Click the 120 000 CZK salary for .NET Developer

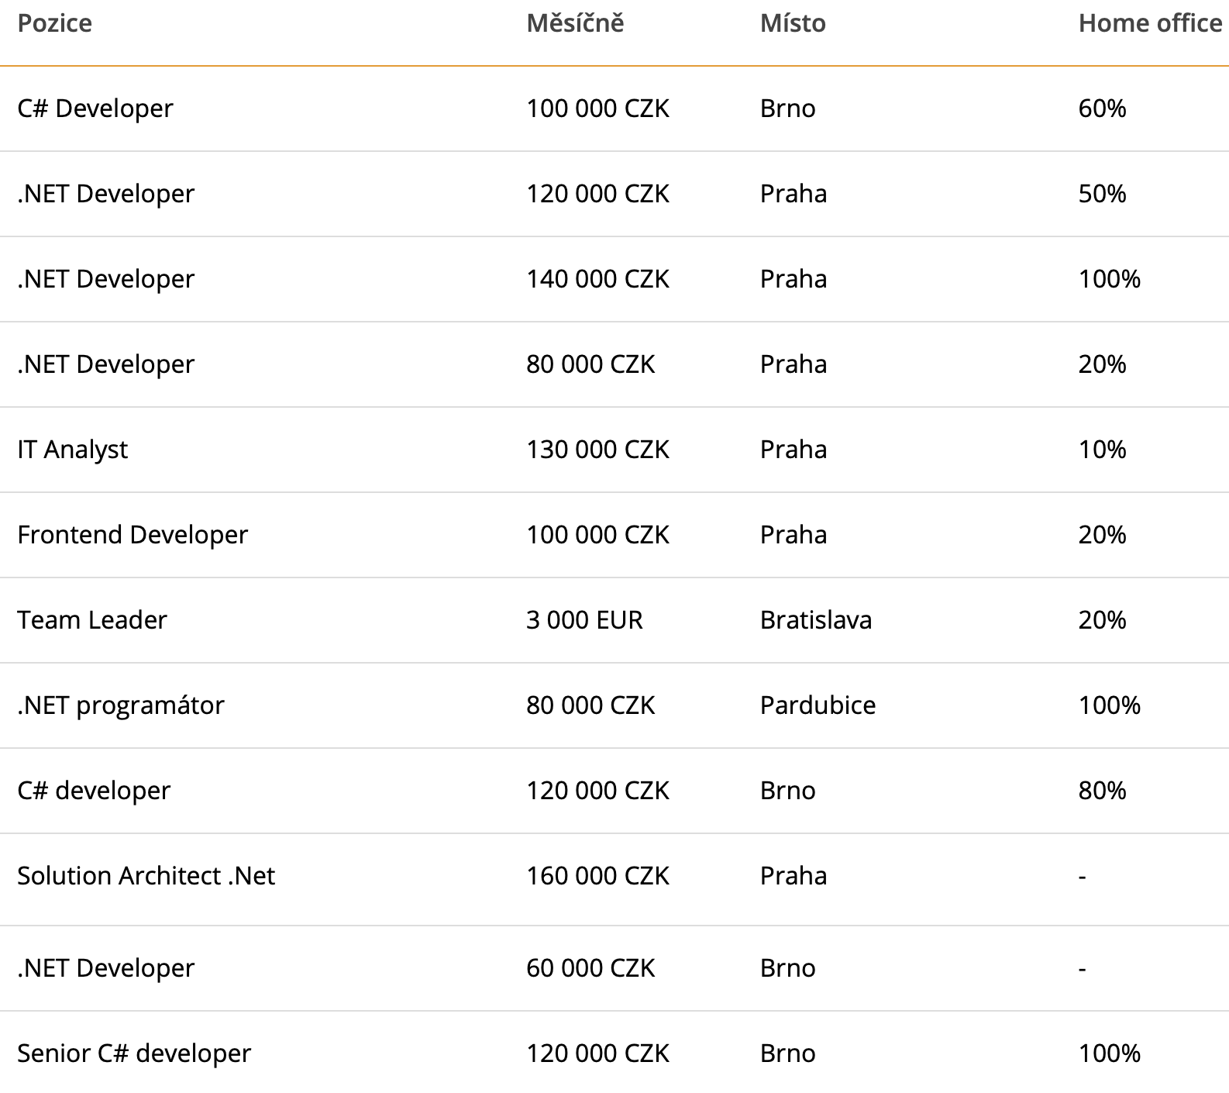coord(597,194)
